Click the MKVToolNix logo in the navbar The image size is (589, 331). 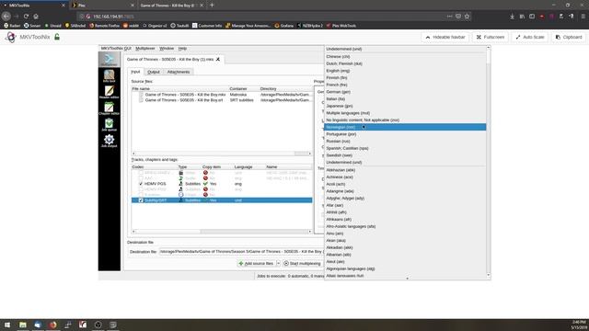[x=10, y=37]
